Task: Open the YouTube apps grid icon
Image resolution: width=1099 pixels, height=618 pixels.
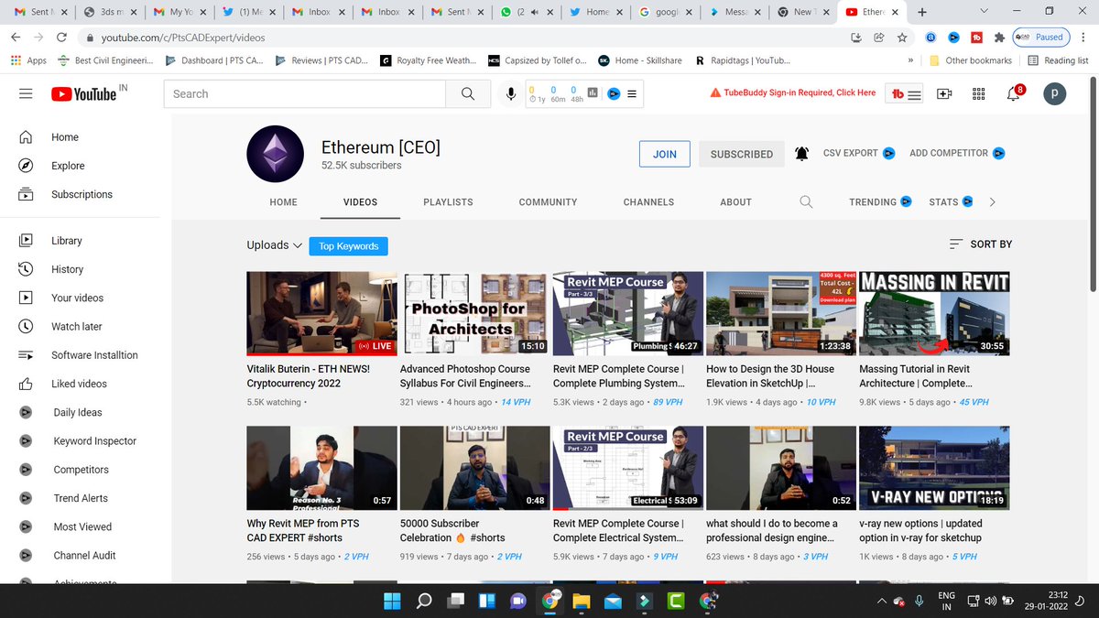Action: 978,93
